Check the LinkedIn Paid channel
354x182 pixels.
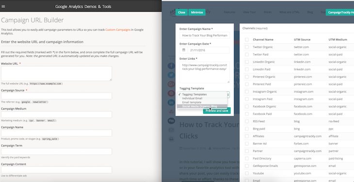coord(247,69)
